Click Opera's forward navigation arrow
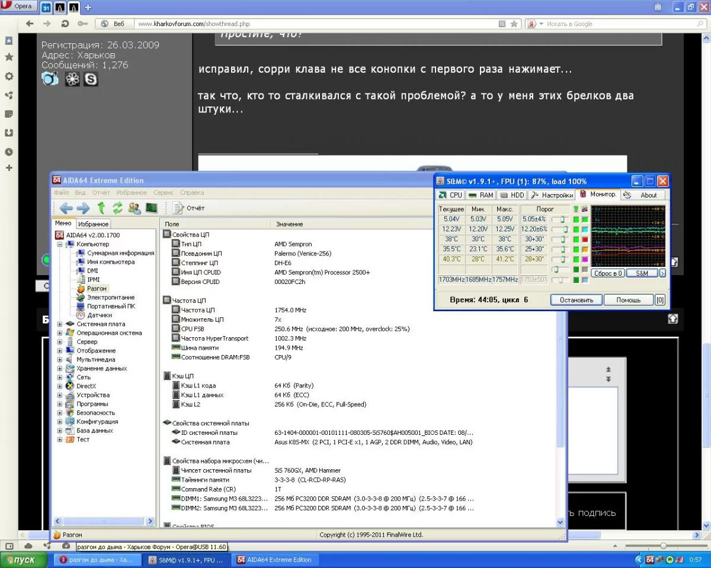The height and width of the screenshot is (568, 711). click(x=47, y=24)
